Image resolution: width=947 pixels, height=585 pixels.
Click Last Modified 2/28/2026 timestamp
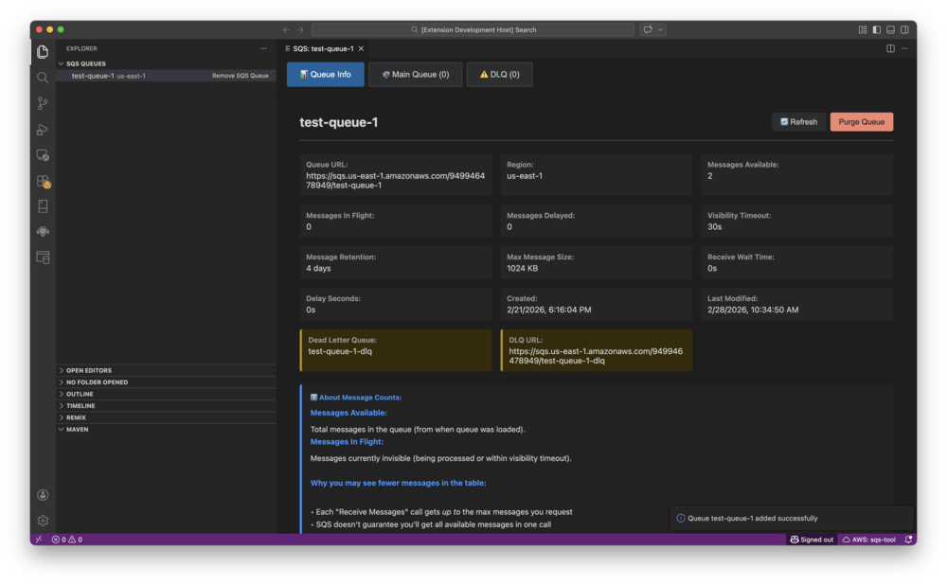[753, 310]
